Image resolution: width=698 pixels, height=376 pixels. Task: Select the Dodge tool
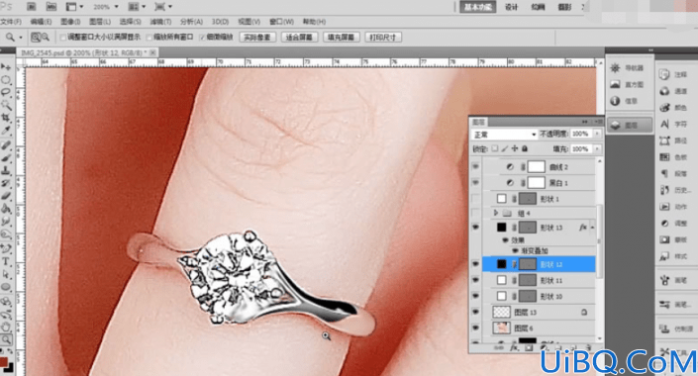pyautogui.click(x=6, y=234)
